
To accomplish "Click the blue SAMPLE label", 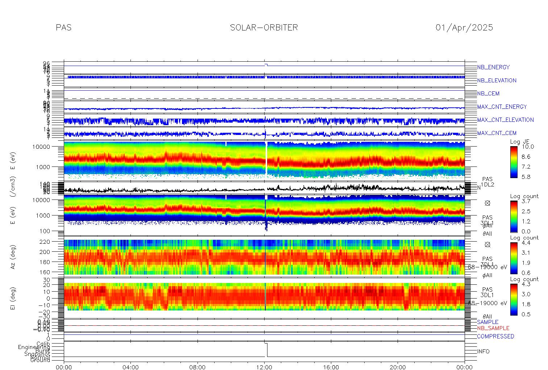I will pyautogui.click(x=487, y=322).
